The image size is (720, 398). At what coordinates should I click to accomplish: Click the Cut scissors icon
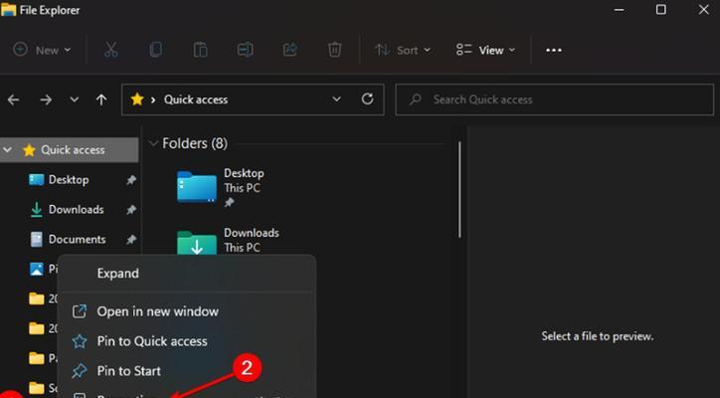pos(110,50)
